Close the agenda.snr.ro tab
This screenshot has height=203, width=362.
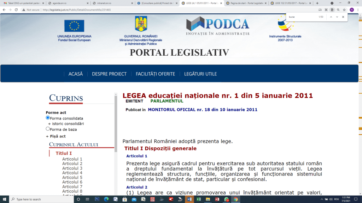point(88,3)
